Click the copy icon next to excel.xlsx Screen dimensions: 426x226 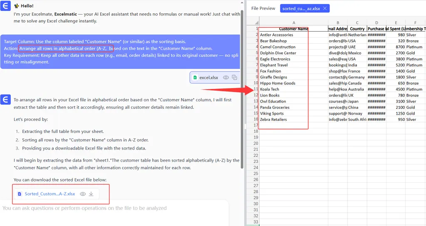click(235, 77)
